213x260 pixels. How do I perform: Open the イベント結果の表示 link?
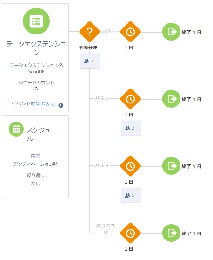(x=33, y=103)
